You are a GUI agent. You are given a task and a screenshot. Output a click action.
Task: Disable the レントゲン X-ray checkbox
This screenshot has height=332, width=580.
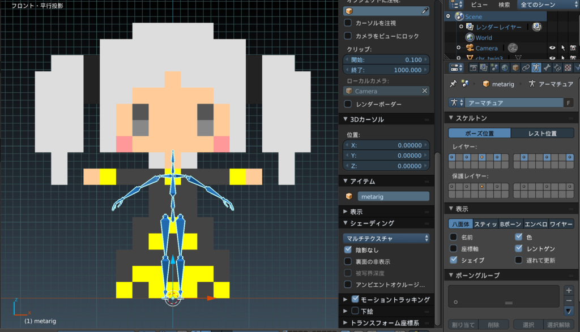point(519,248)
